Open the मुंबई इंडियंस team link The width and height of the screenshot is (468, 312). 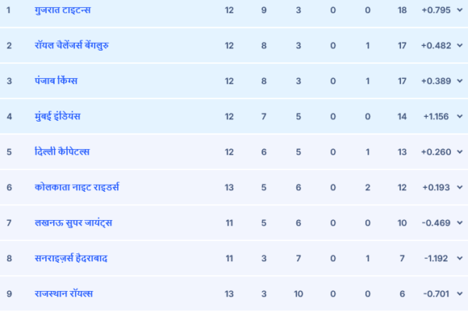tap(57, 116)
